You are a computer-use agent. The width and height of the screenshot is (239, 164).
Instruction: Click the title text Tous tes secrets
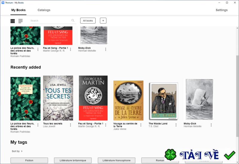pos(53,124)
